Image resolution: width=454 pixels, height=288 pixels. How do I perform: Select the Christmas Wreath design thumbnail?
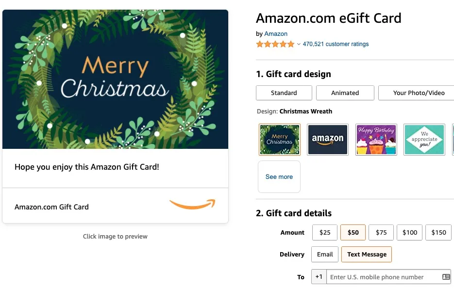coord(280,140)
